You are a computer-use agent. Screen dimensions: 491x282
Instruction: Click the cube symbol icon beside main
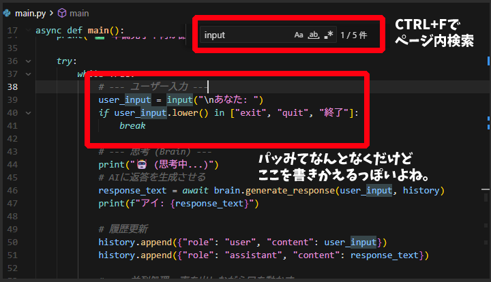[62, 13]
